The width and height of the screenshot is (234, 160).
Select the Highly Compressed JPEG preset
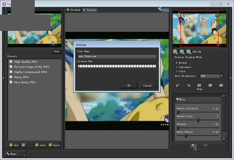(x=30, y=72)
